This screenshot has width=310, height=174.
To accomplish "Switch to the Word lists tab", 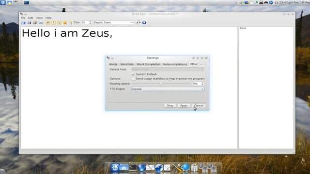I will click(x=127, y=64).
